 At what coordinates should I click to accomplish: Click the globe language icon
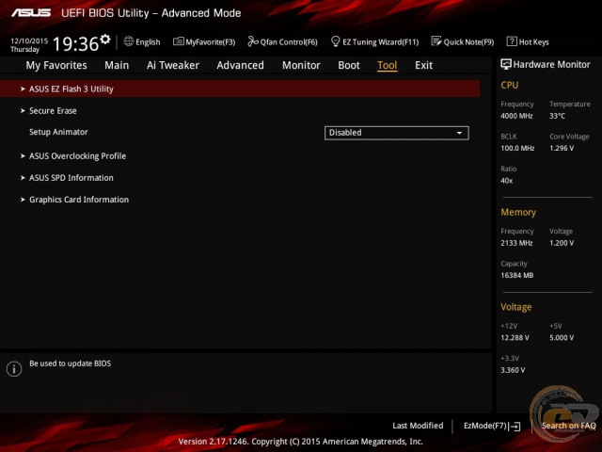click(x=129, y=41)
